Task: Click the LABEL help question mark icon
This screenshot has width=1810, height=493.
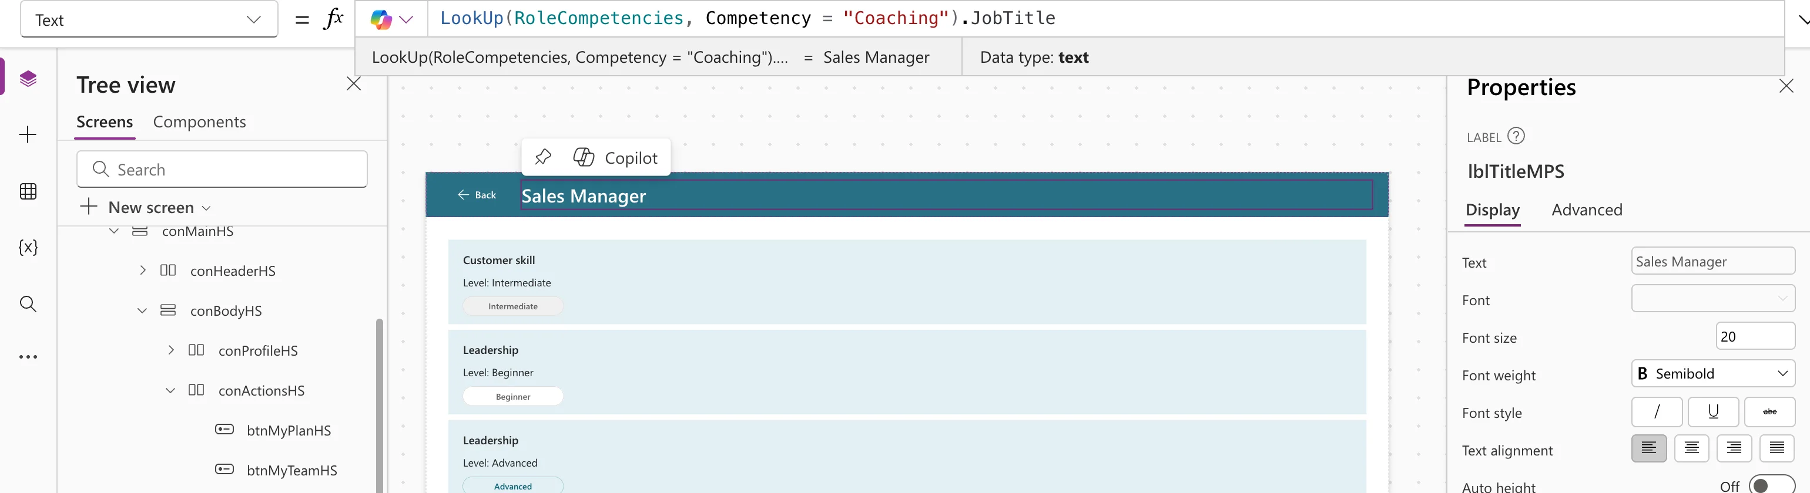Action: click(x=1516, y=136)
